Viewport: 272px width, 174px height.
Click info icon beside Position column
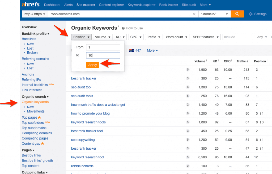coord(267,61)
